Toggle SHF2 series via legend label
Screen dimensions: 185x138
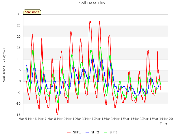(95, 132)
